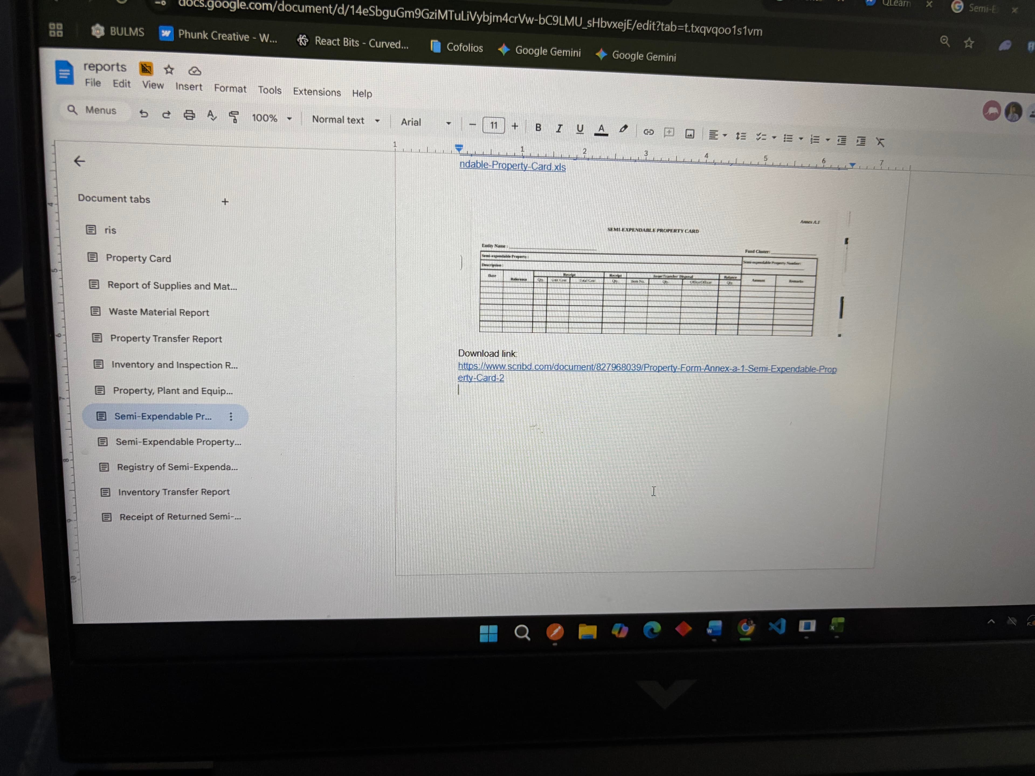
Task: Collapse tabs panel with back arrow
Action: click(x=80, y=161)
